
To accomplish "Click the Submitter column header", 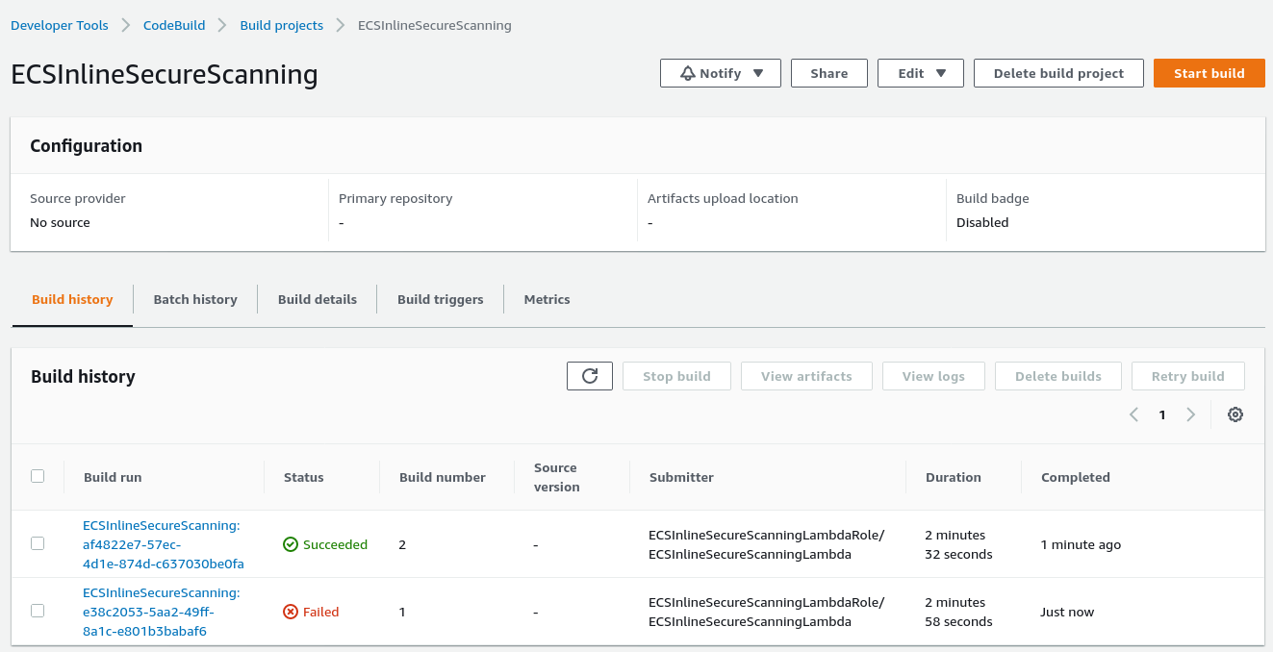I will 682,477.
